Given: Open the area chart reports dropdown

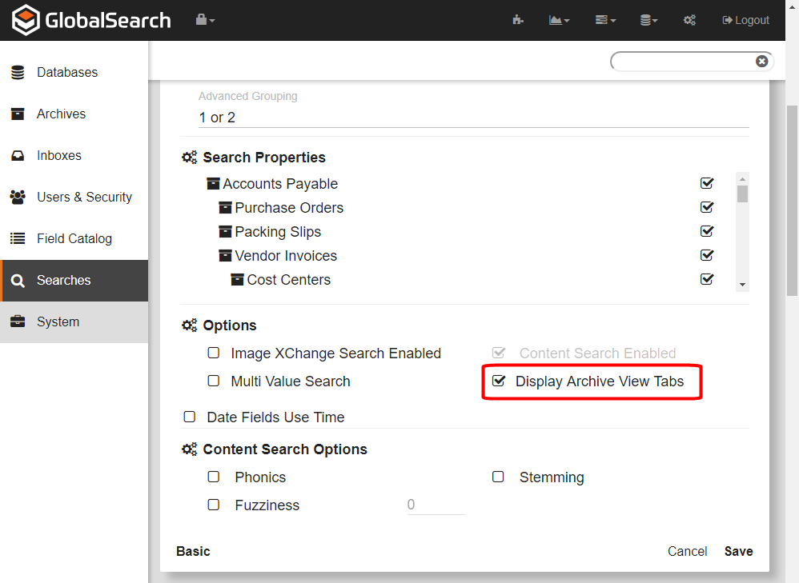Looking at the screenshot, I should [x=559, y=20].
